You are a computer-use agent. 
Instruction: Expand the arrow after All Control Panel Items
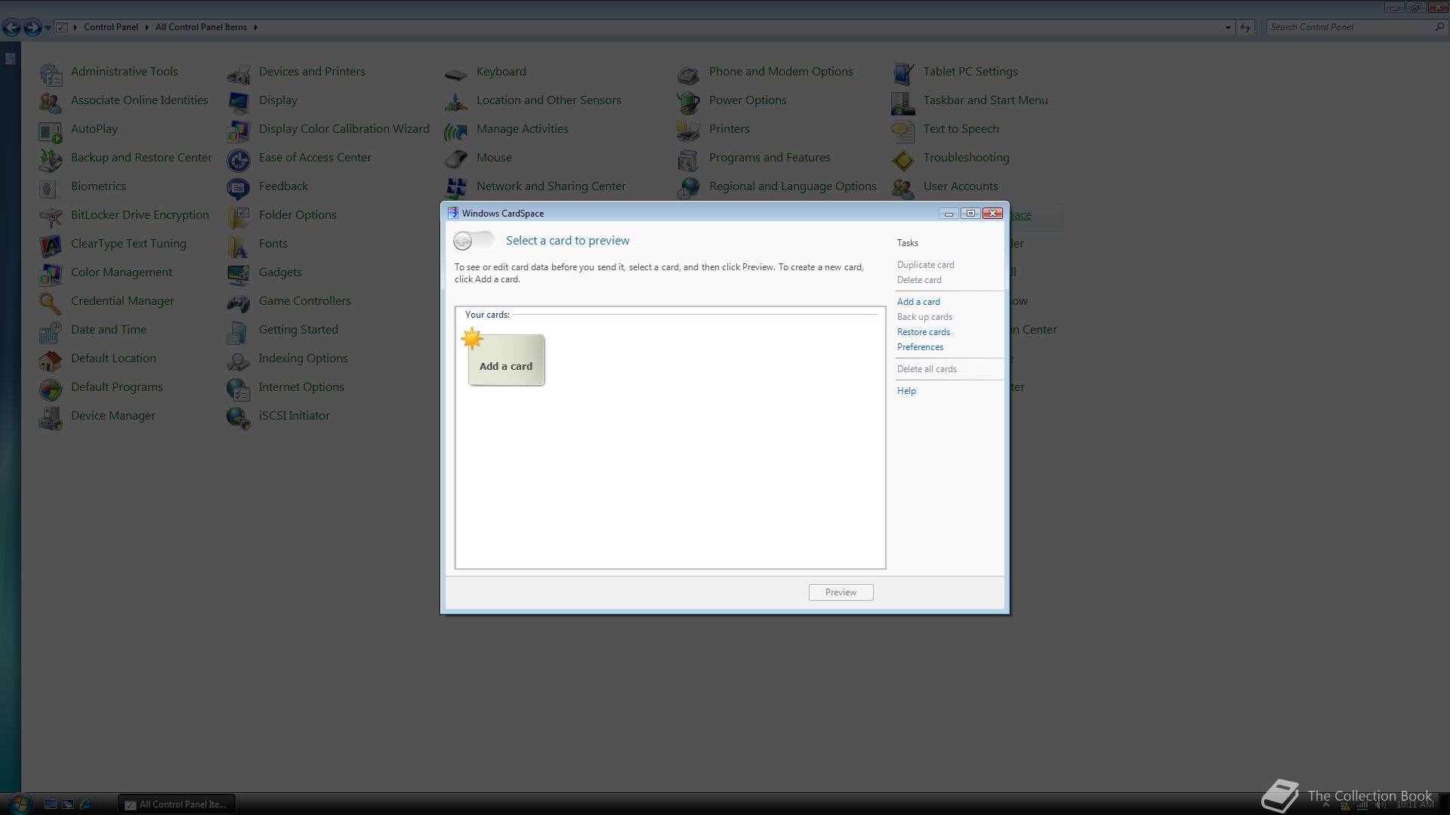pyautogui.click(x=255, y=27)
